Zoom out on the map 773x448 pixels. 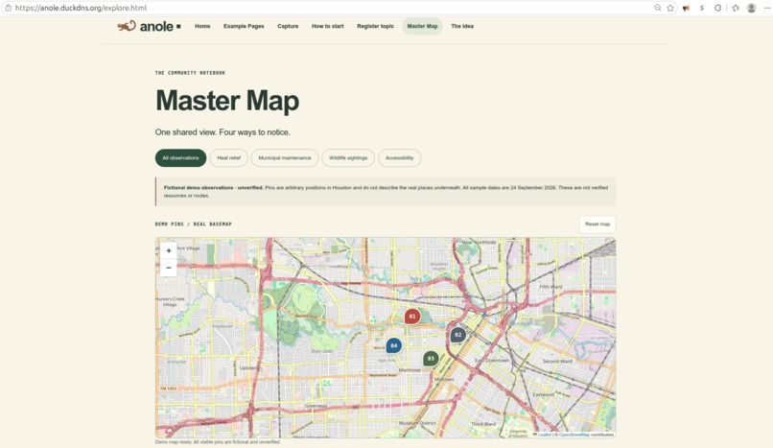coord(169,268)
